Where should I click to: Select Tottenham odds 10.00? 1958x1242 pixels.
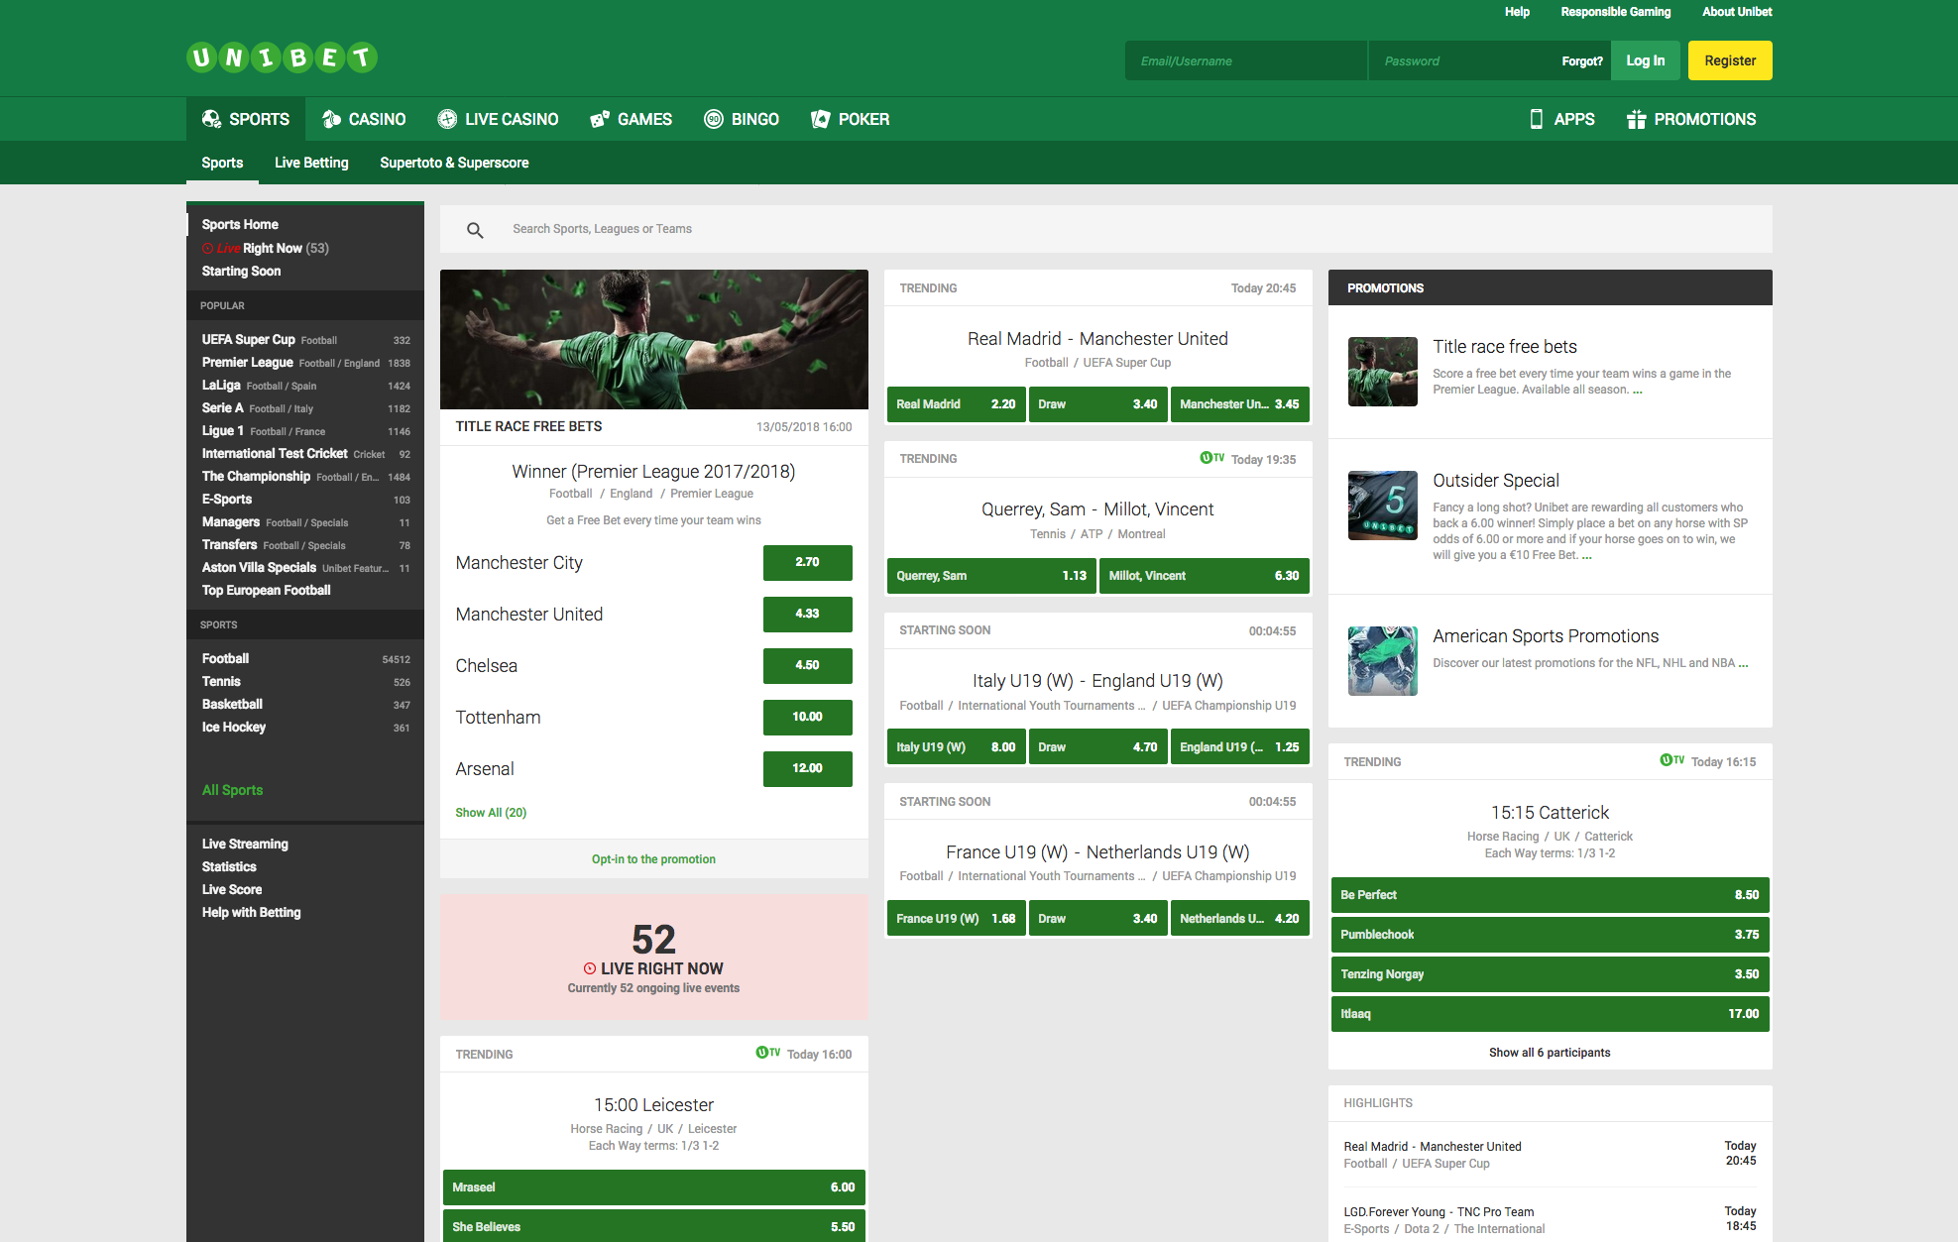tap(808, 718)
